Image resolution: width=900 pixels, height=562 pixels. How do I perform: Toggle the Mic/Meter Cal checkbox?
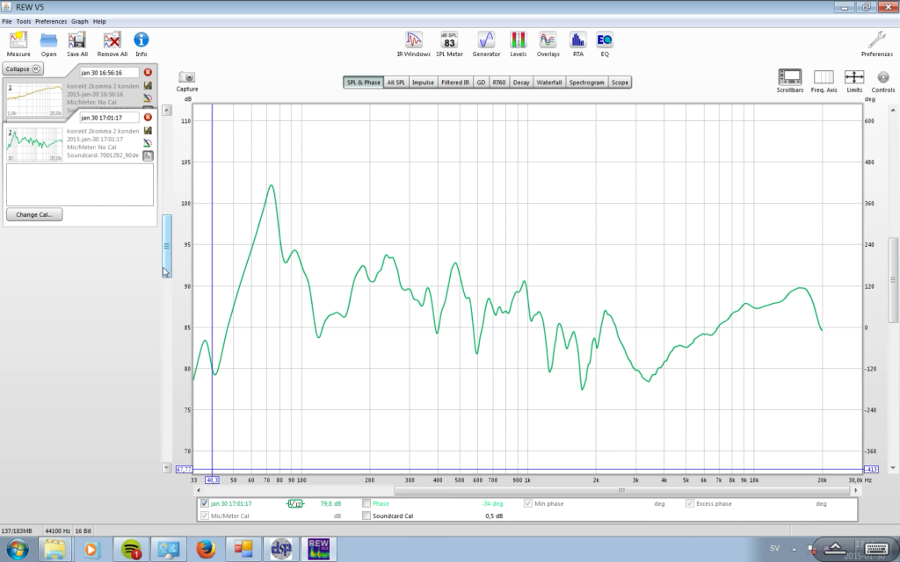coord(204,515)
